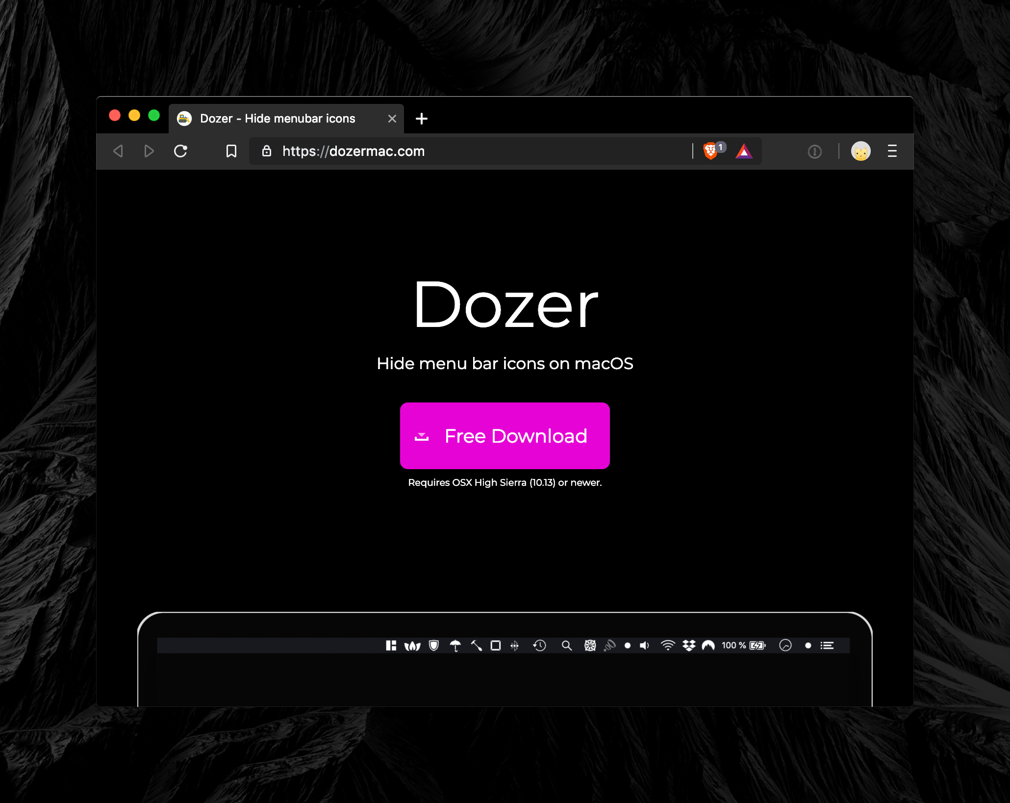Open the Dozer tab in browser

(x=277, y=118)
